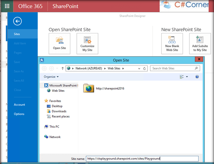Viewport: 214px width, 164px height.
Task: Click the dialog's disabled Forward navigation arrow
Action: click(x=52, y=68)
